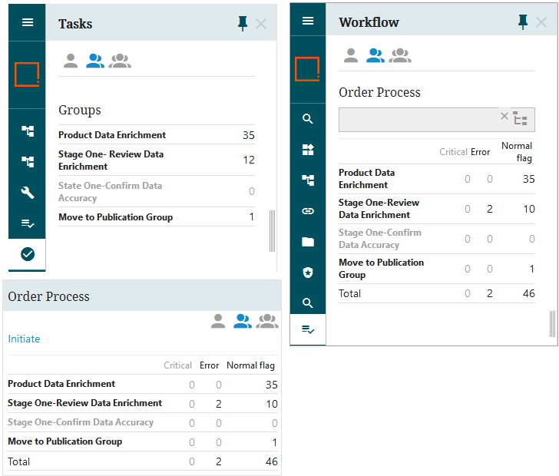Screen dimensions: 559x476
Task: Open upper hierarchy tree icon in Tasks sidebar
Action: (x=28, y=131)
